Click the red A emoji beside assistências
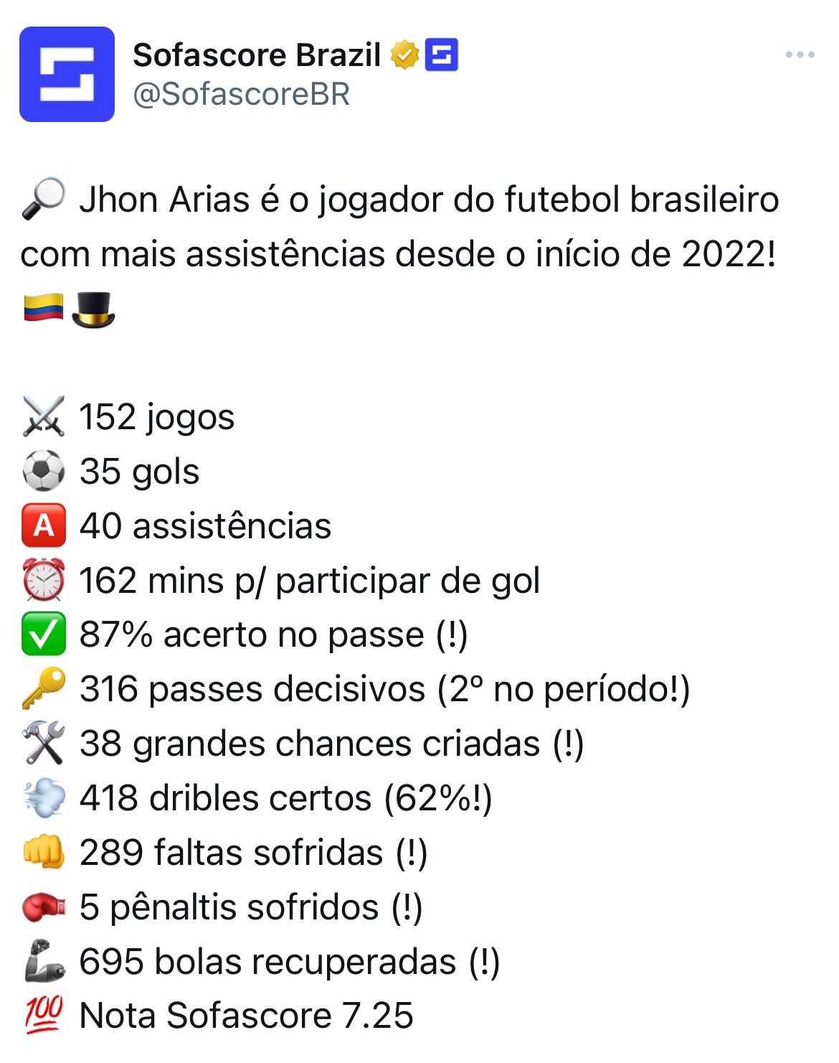839x1063 pixels. [x=44, y=525]
